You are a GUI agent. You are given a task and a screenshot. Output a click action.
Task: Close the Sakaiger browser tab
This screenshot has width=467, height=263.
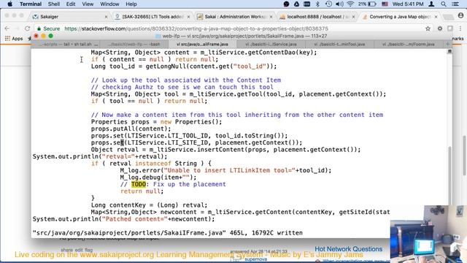pyautogui.click(x=106, y=17)
